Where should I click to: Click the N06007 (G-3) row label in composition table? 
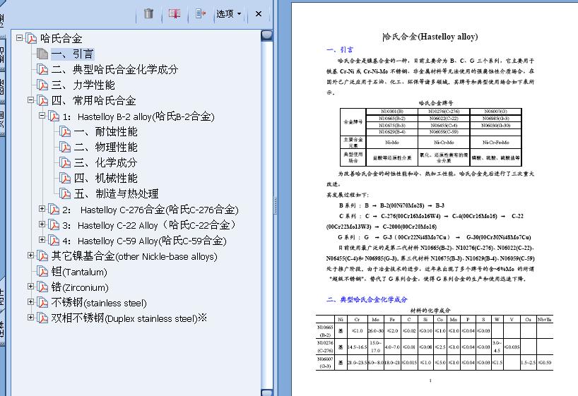pos(325,363)
